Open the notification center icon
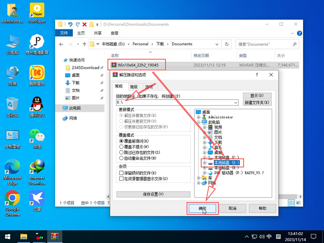This screenshot has height=243, width=324. pos(313,237)
